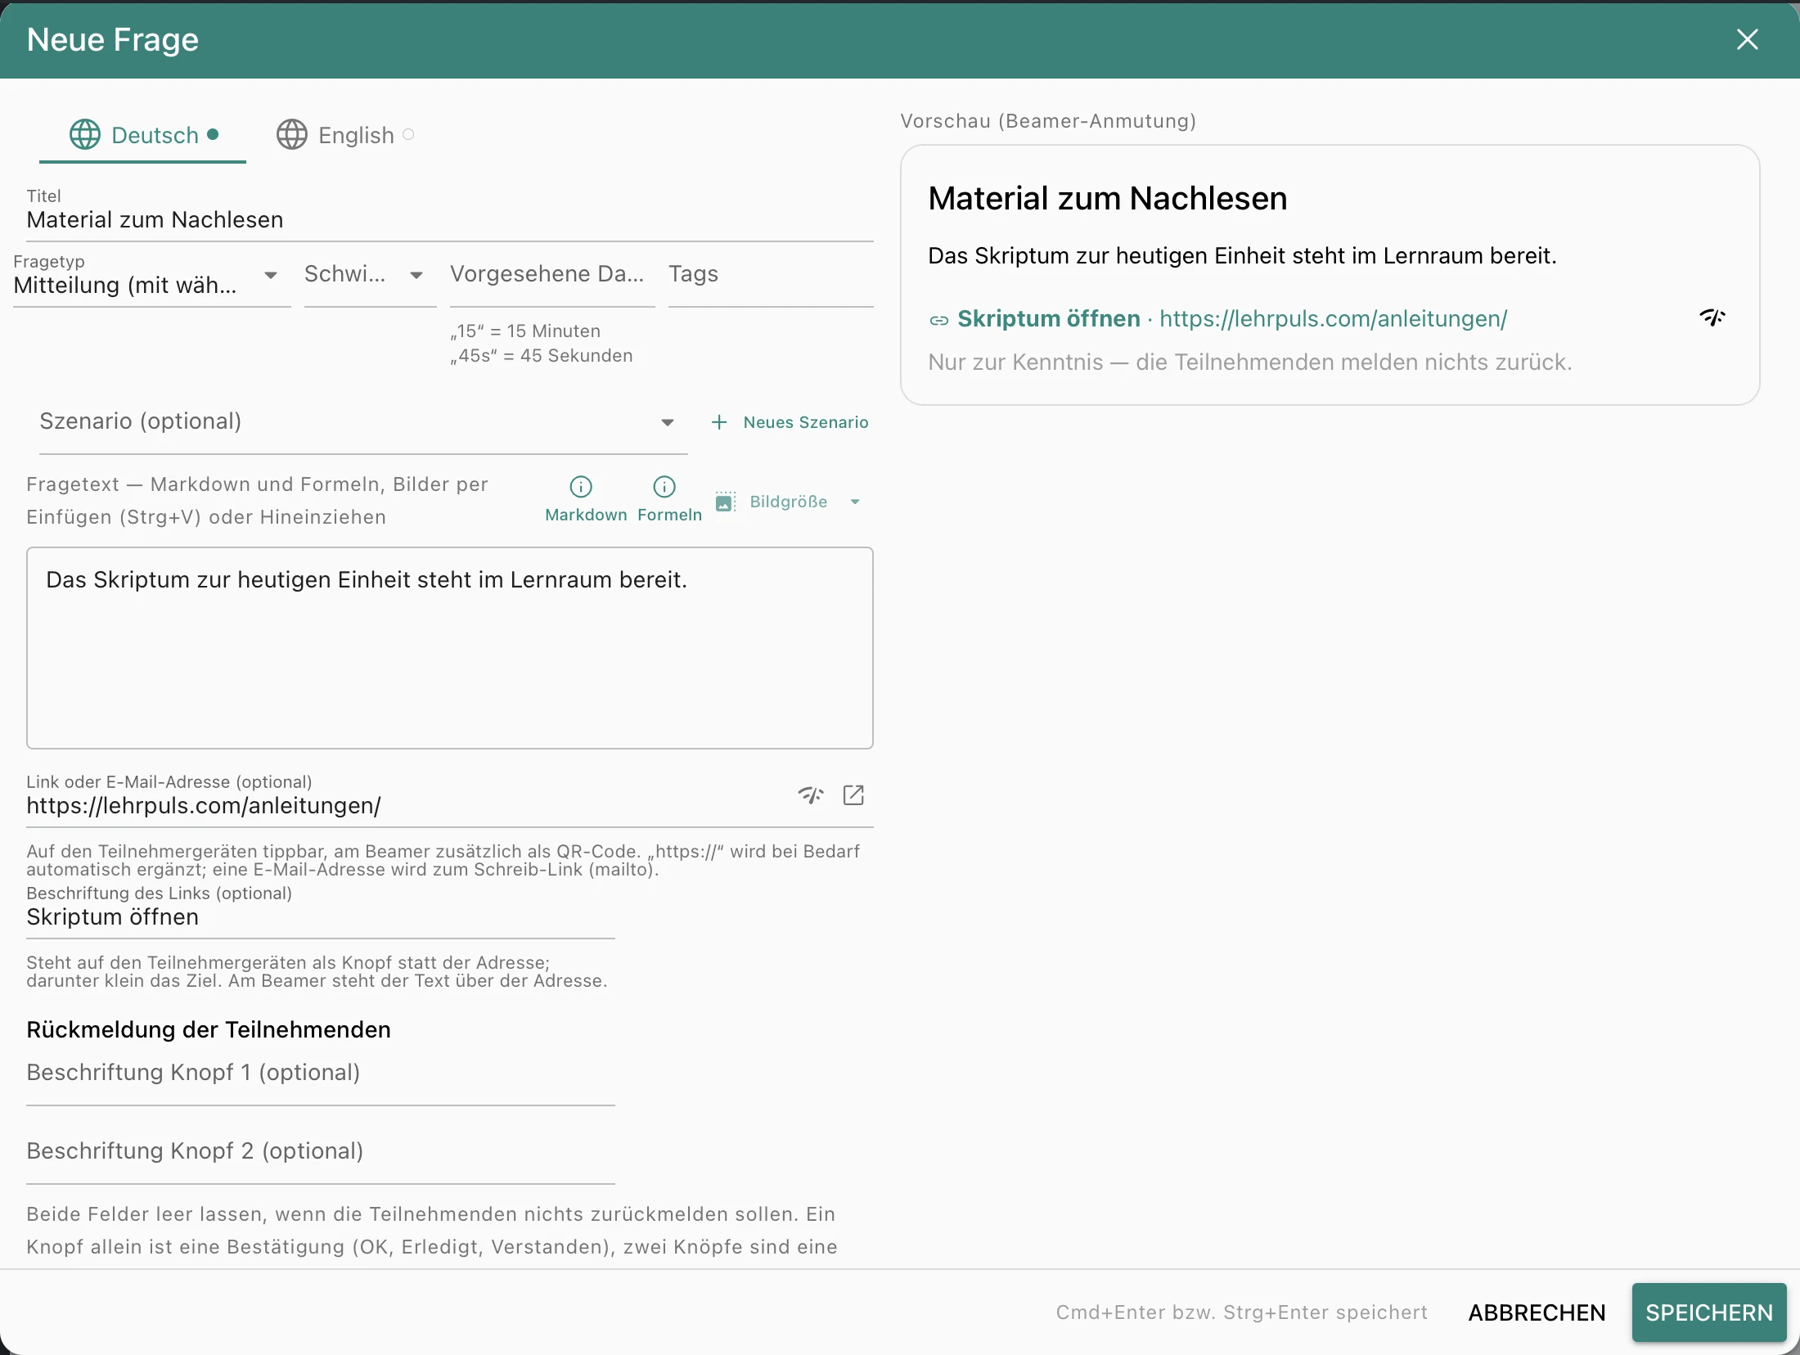Open the Schwierigkeit dropdown

coord(416,275)
